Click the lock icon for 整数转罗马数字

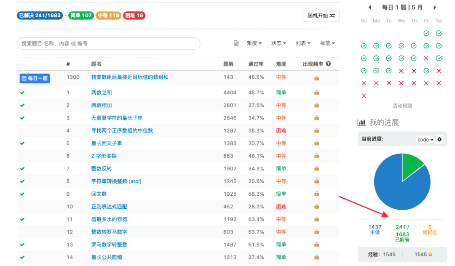(316, 232)
